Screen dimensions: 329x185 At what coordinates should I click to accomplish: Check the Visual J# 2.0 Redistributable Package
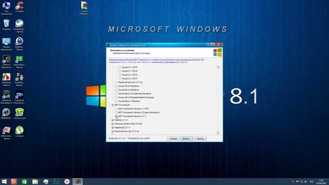click(x=116, y=98)
